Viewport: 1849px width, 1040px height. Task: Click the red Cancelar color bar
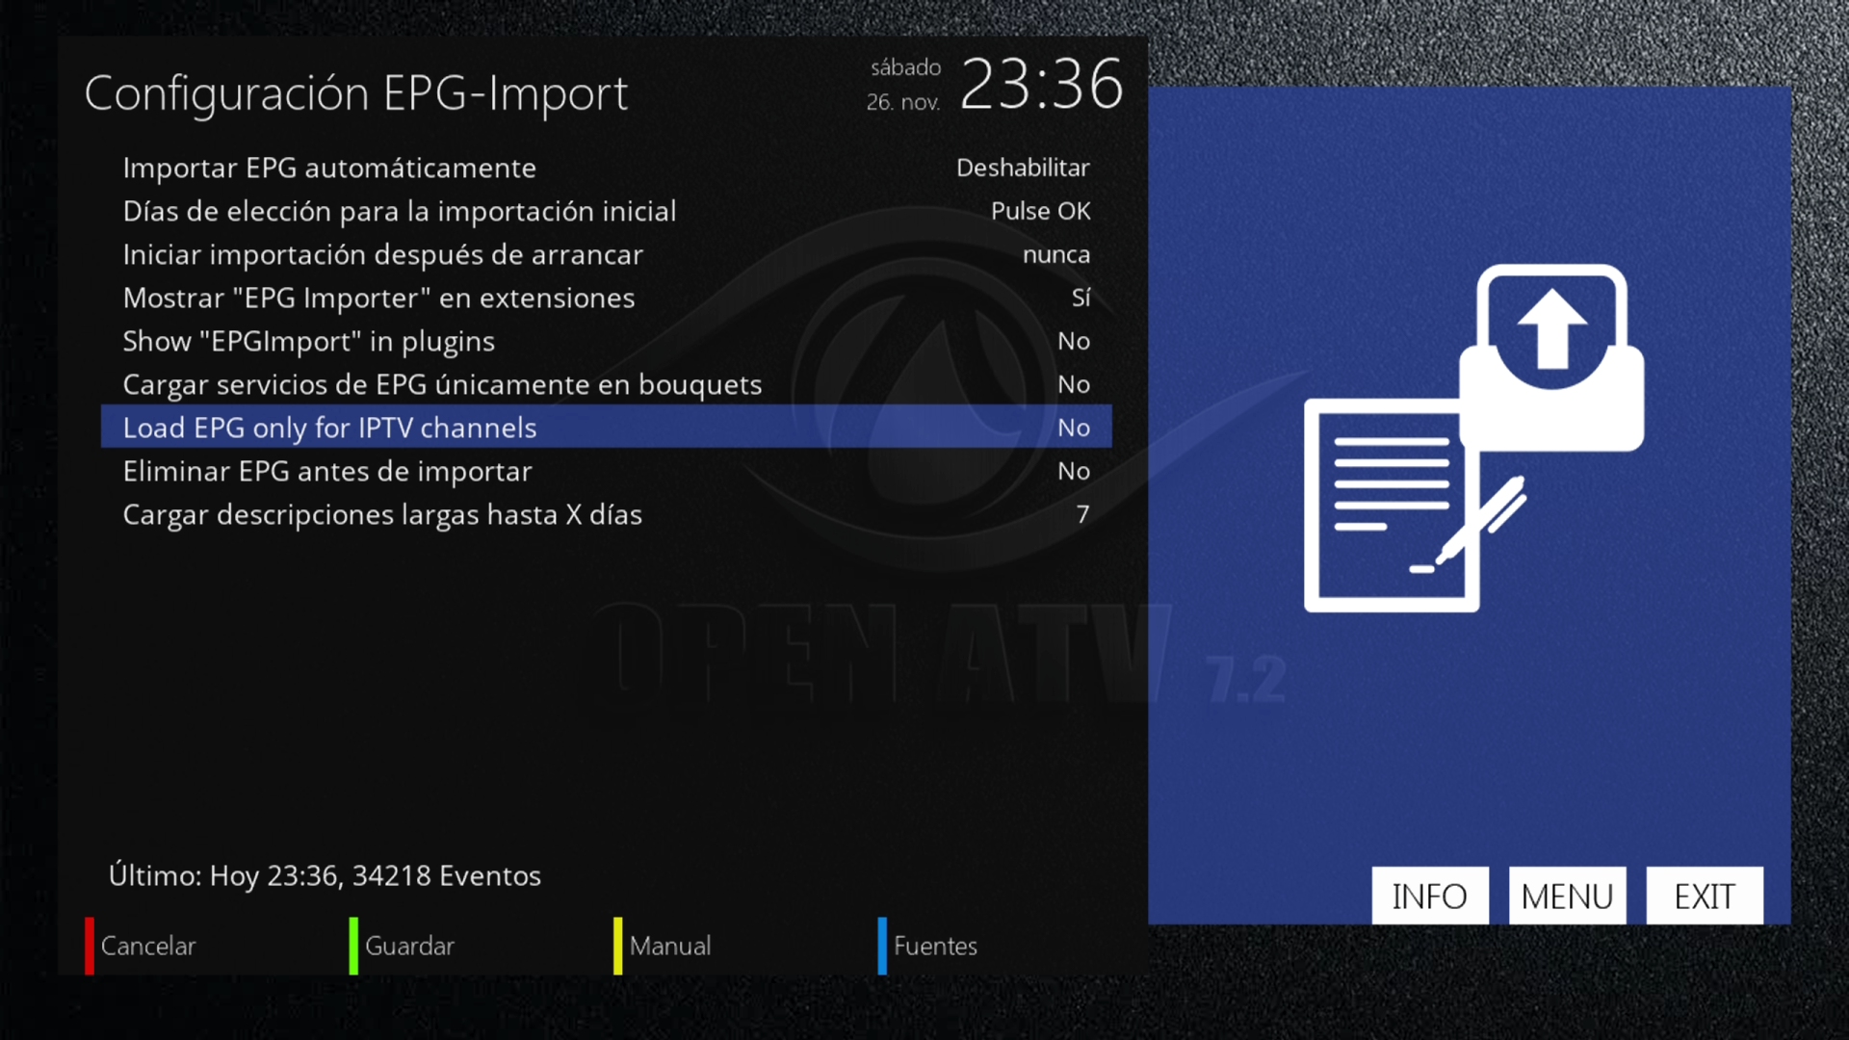click(x=90, y=946)
